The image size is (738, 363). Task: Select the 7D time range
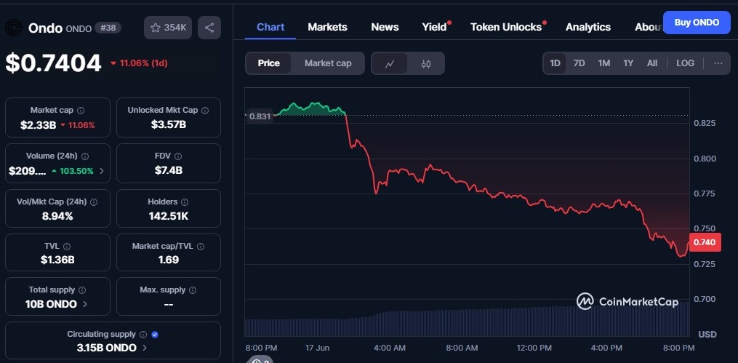(x=579, y=63)
